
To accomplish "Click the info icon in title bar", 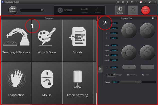I will click(132, 2).
